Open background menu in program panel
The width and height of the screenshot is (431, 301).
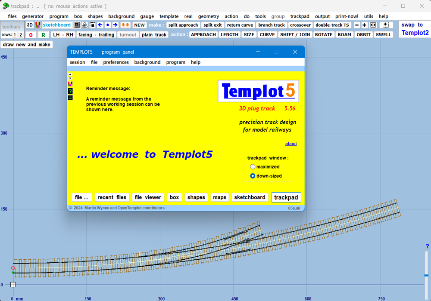147,62
